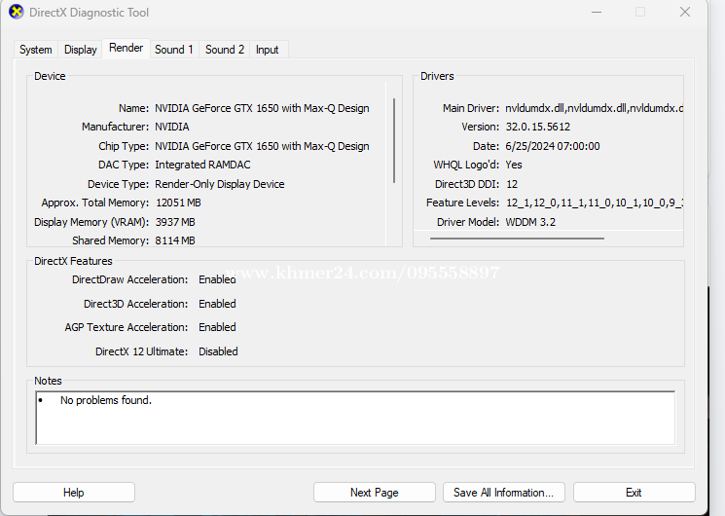This screenshot has width=725, height=516.
Task: Click inside the Notes text box
Action: coord(355,418)
